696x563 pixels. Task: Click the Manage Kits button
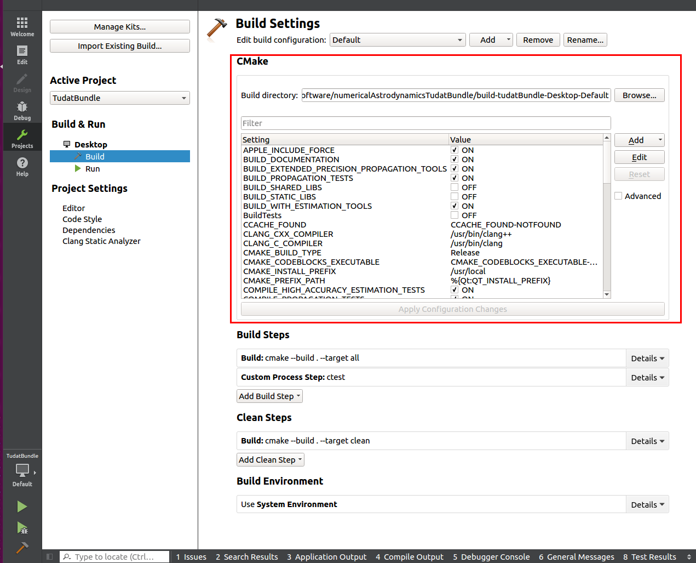(119, 27)
